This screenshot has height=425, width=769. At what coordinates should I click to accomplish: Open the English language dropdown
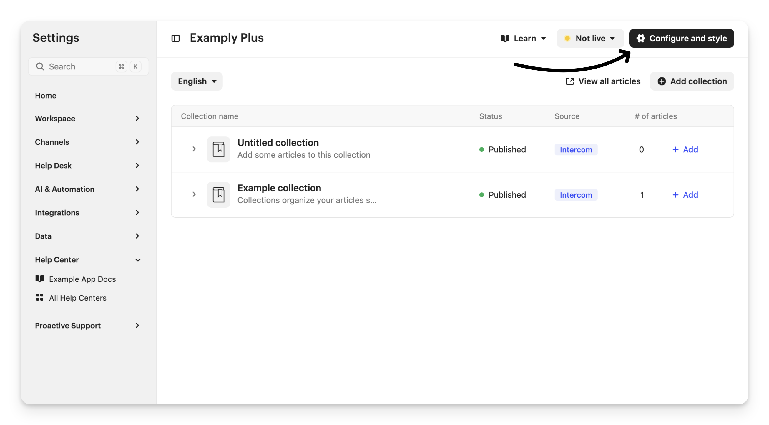pyautogui.click(x=197, y=81)
